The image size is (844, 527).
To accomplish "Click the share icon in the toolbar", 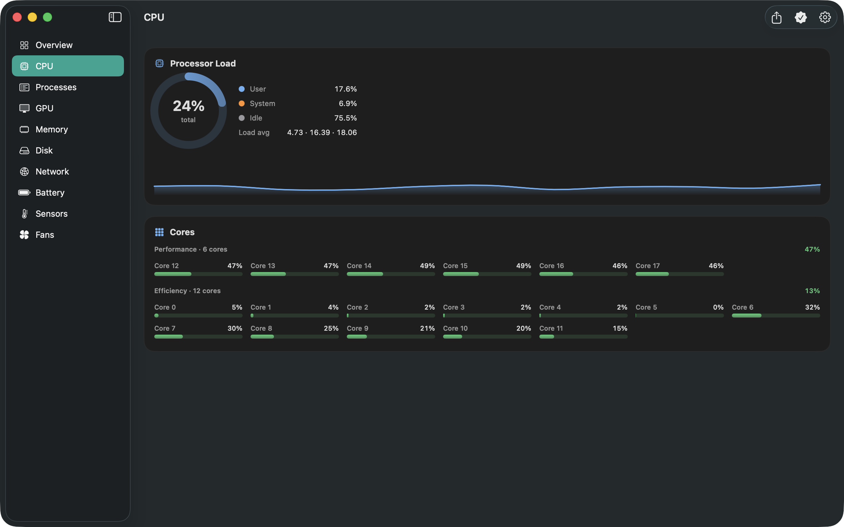I will [x=776, y=17].
